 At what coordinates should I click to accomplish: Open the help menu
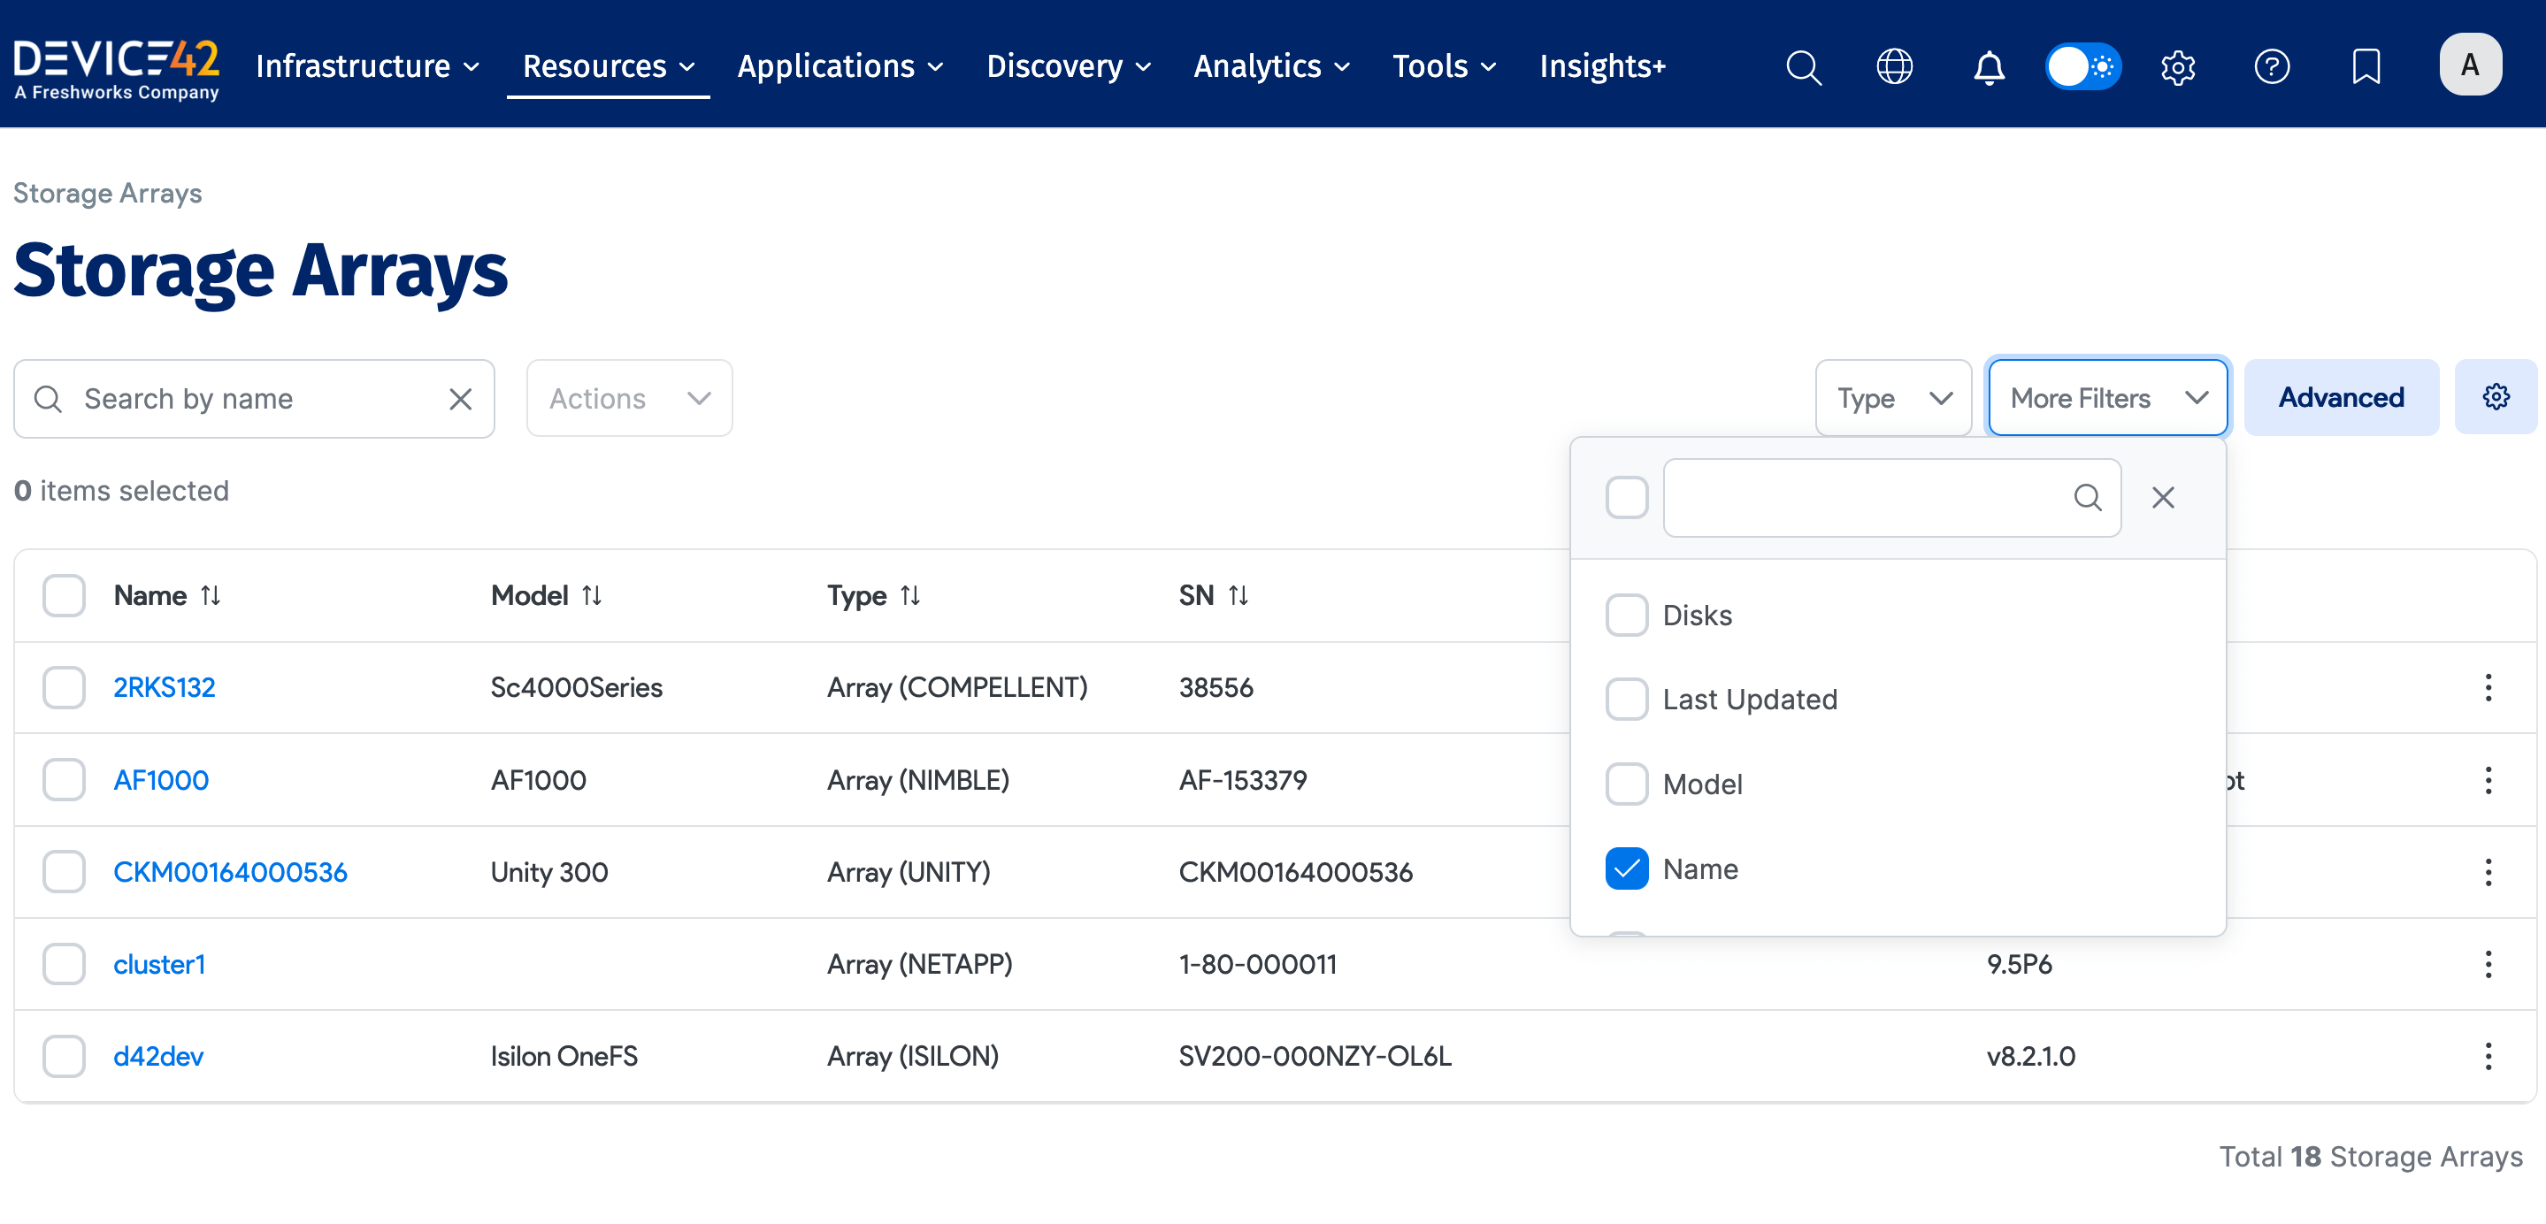tap(2273, 66)
